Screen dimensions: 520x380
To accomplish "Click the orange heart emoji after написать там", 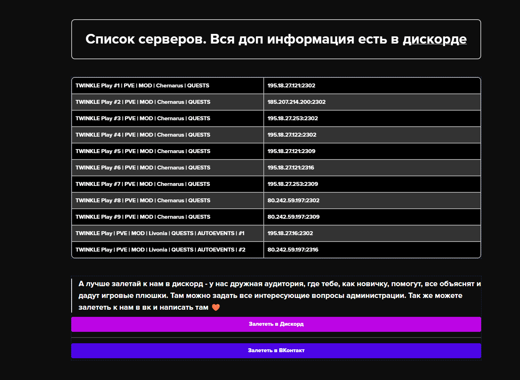I will click(216, 307).
